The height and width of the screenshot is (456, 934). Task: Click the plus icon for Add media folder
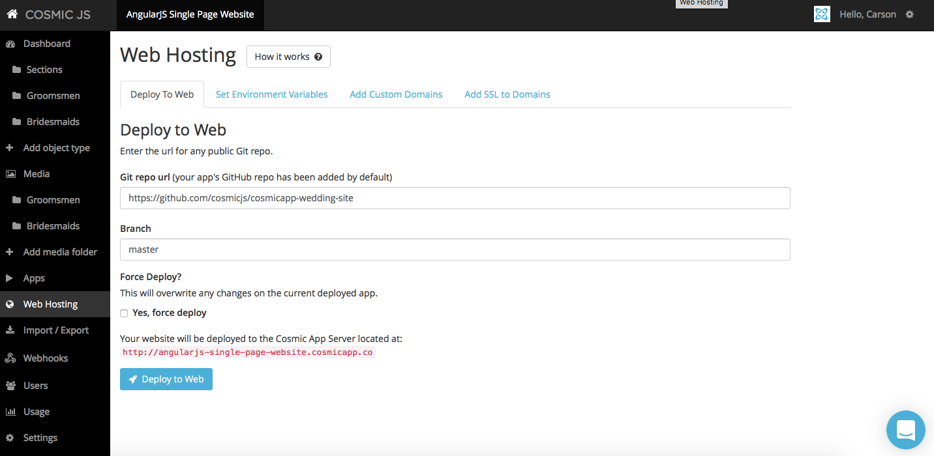point(9,252)
